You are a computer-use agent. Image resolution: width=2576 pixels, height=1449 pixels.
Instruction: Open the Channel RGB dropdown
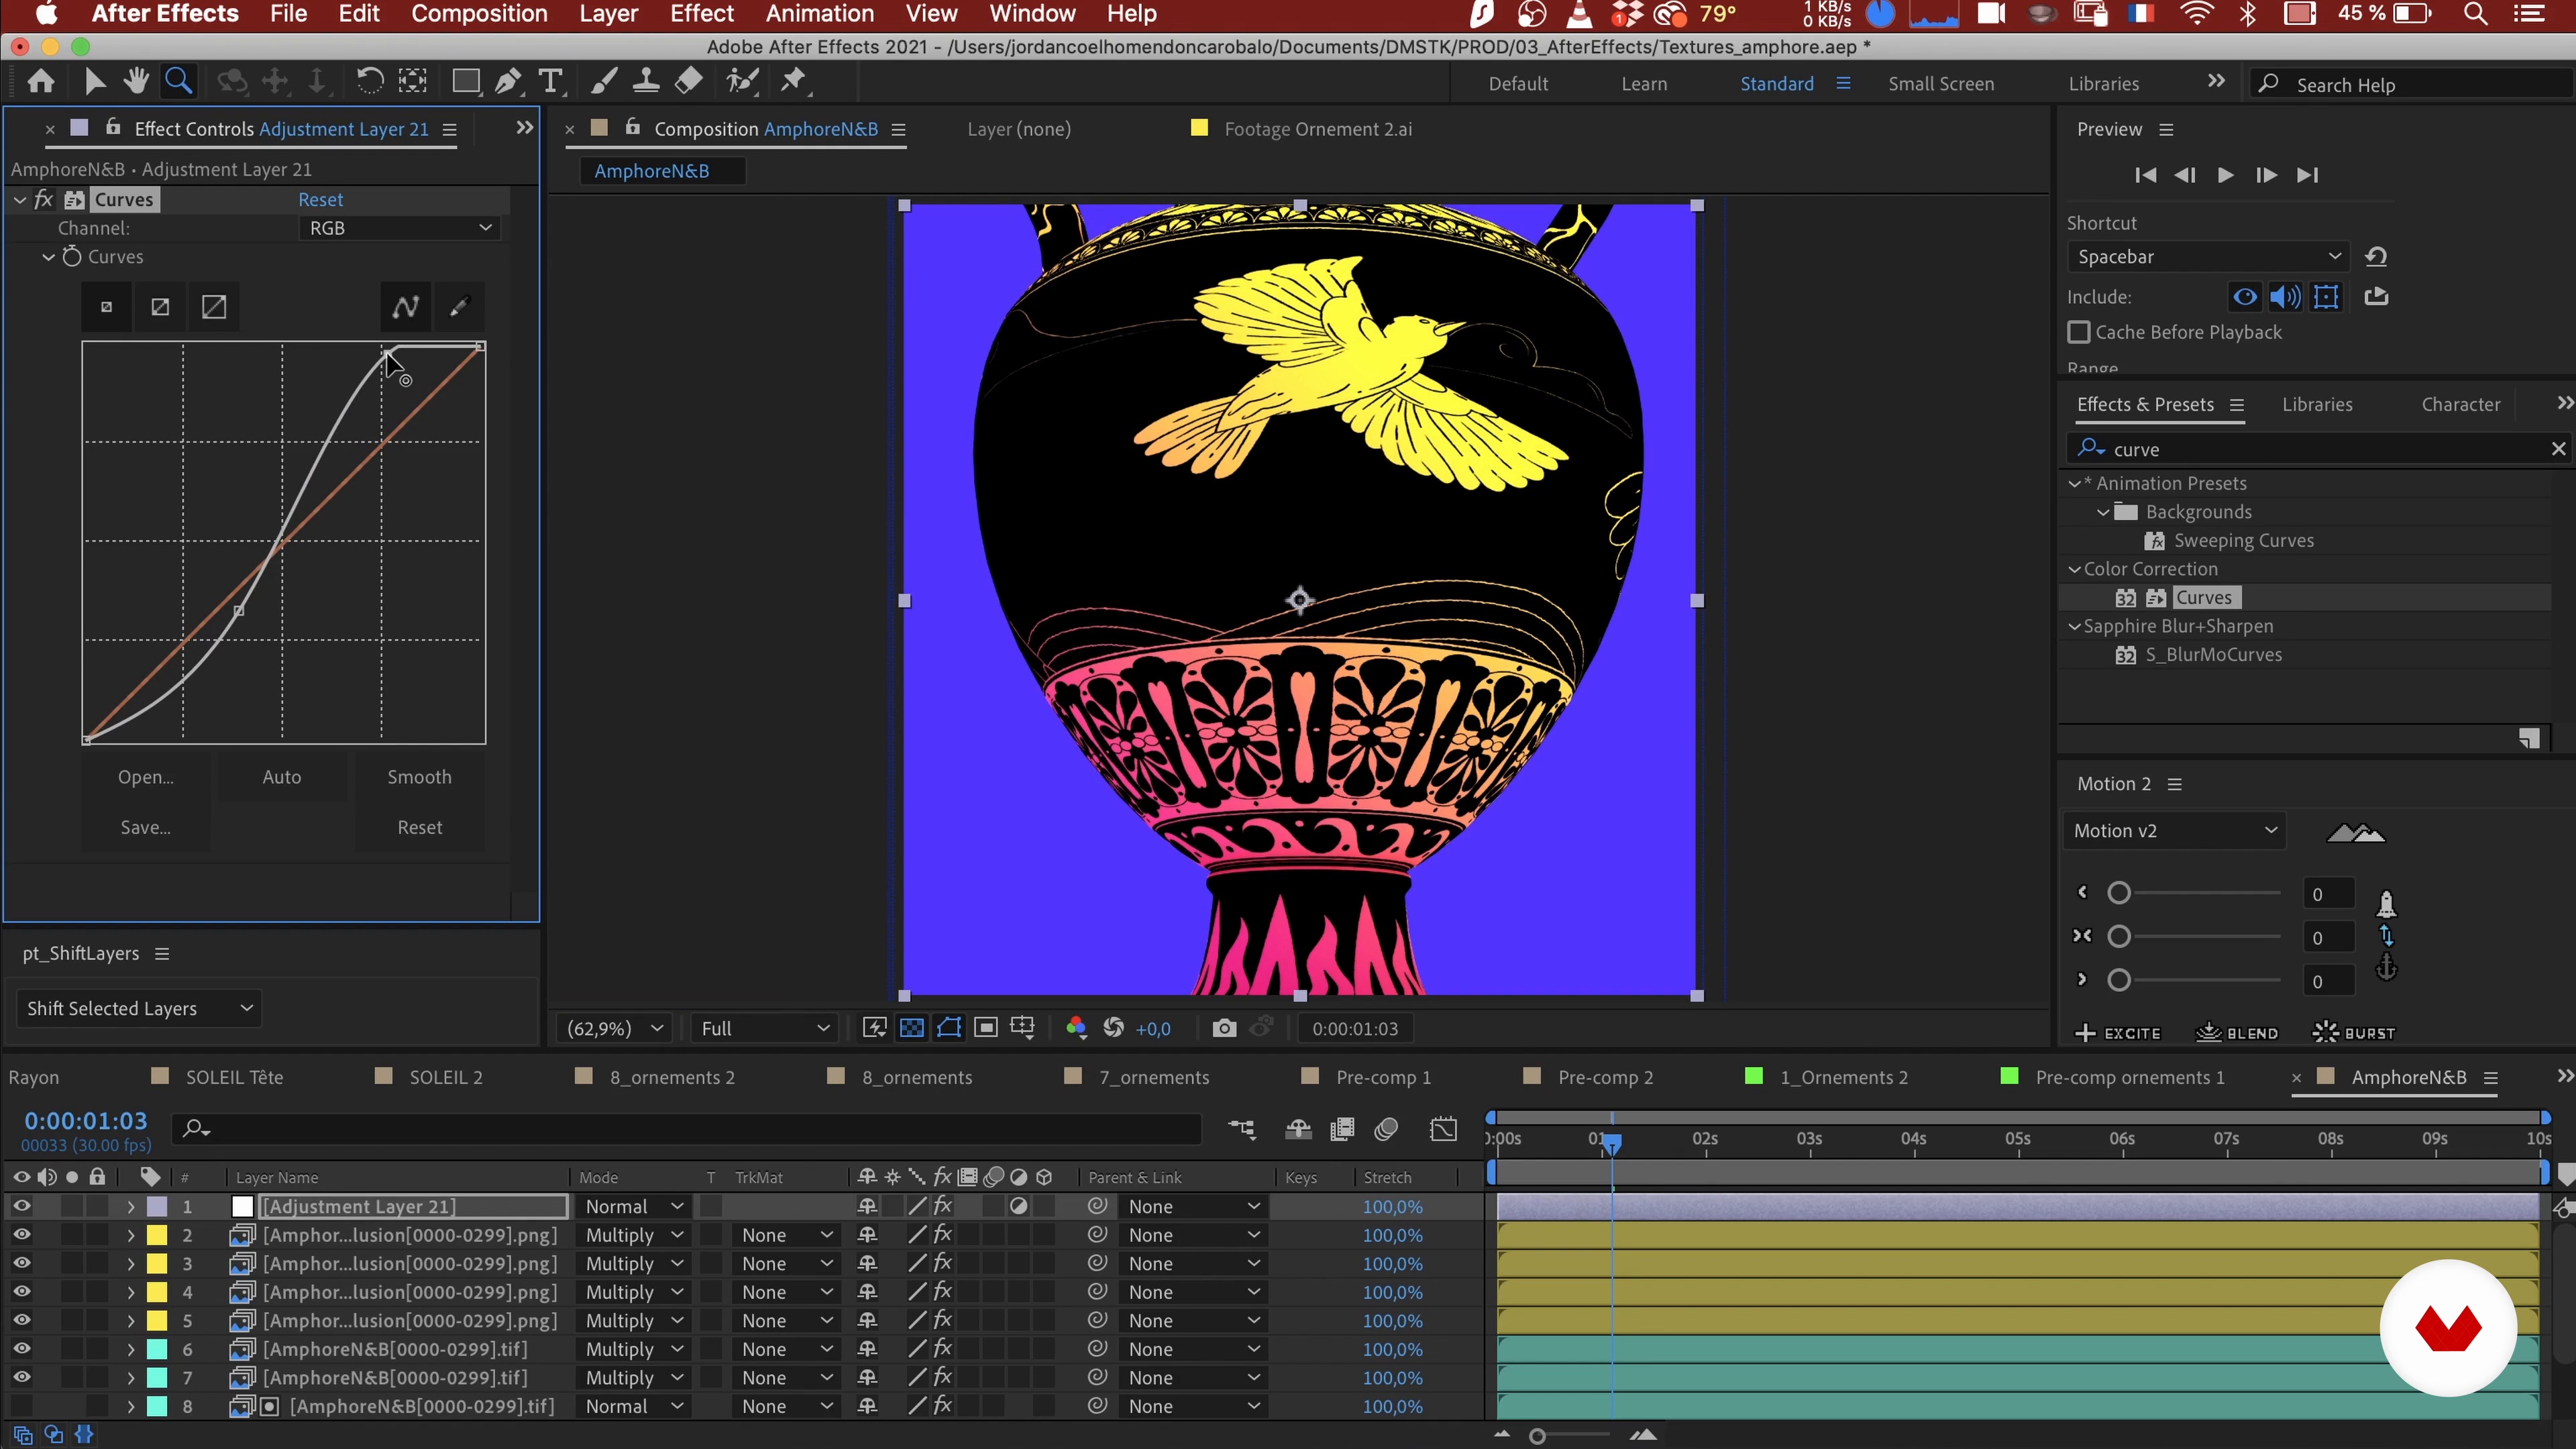tap(400, 228)
